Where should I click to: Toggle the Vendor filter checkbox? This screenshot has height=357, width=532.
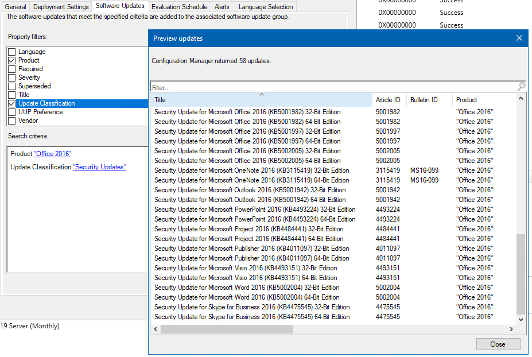[12, 121]
